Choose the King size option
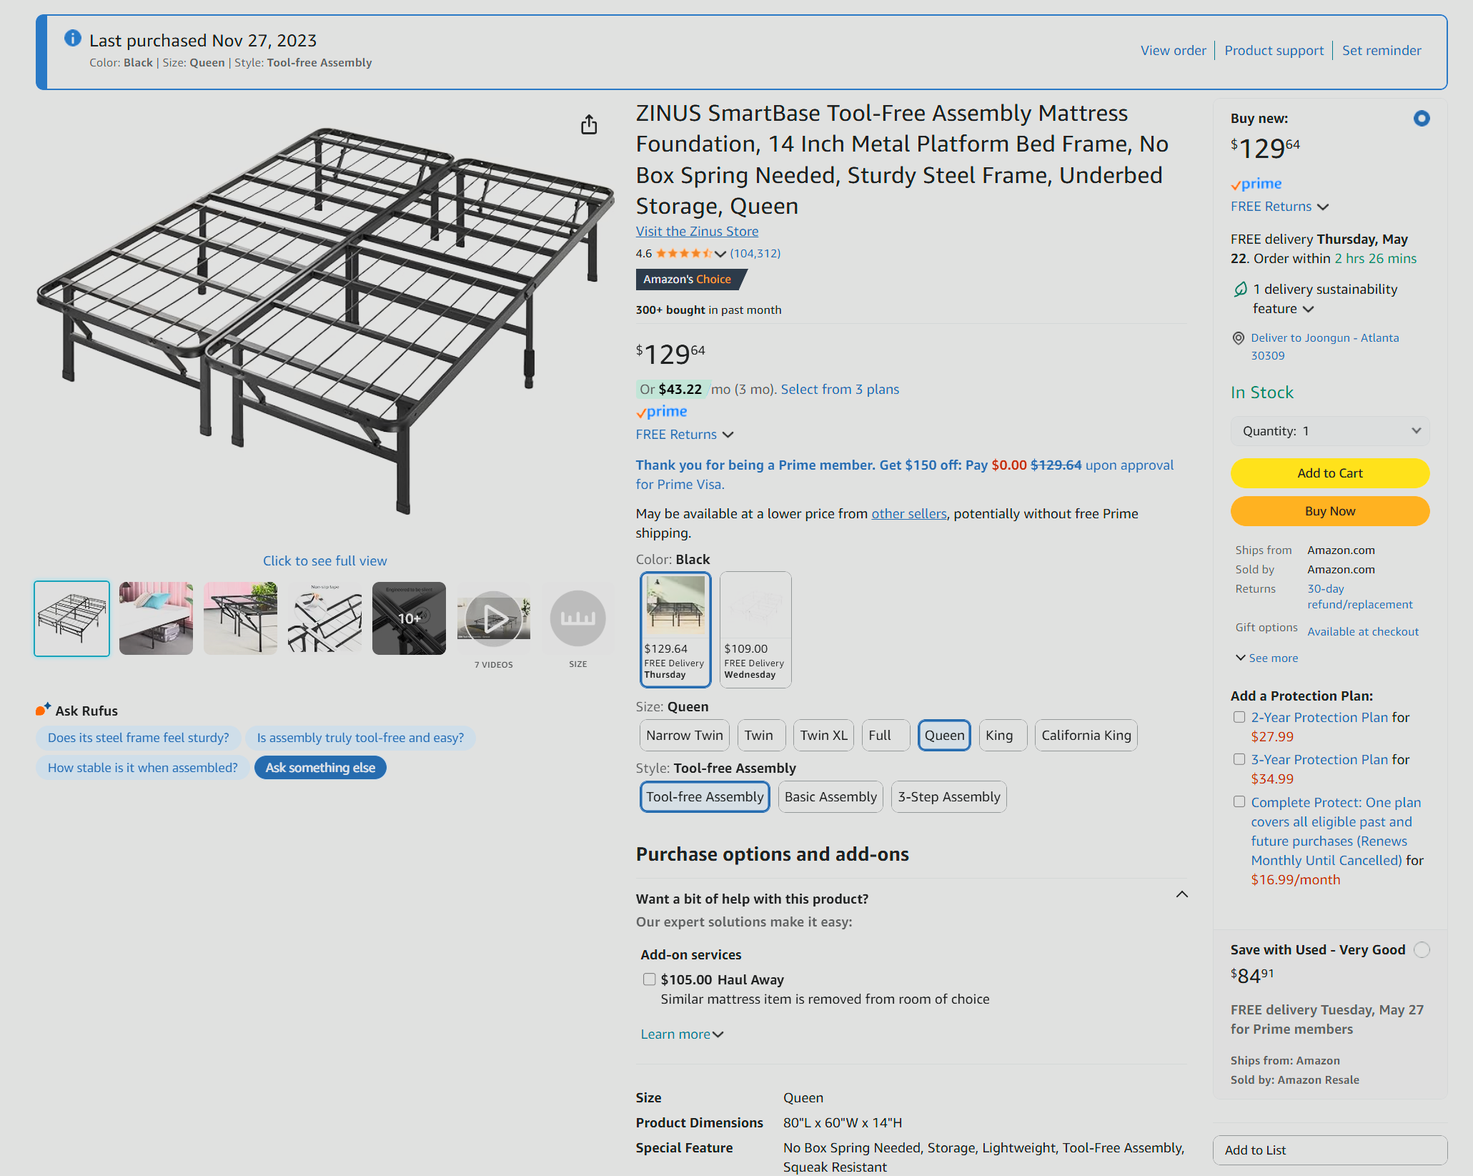1473x1176 pixels. coord(999,736)
